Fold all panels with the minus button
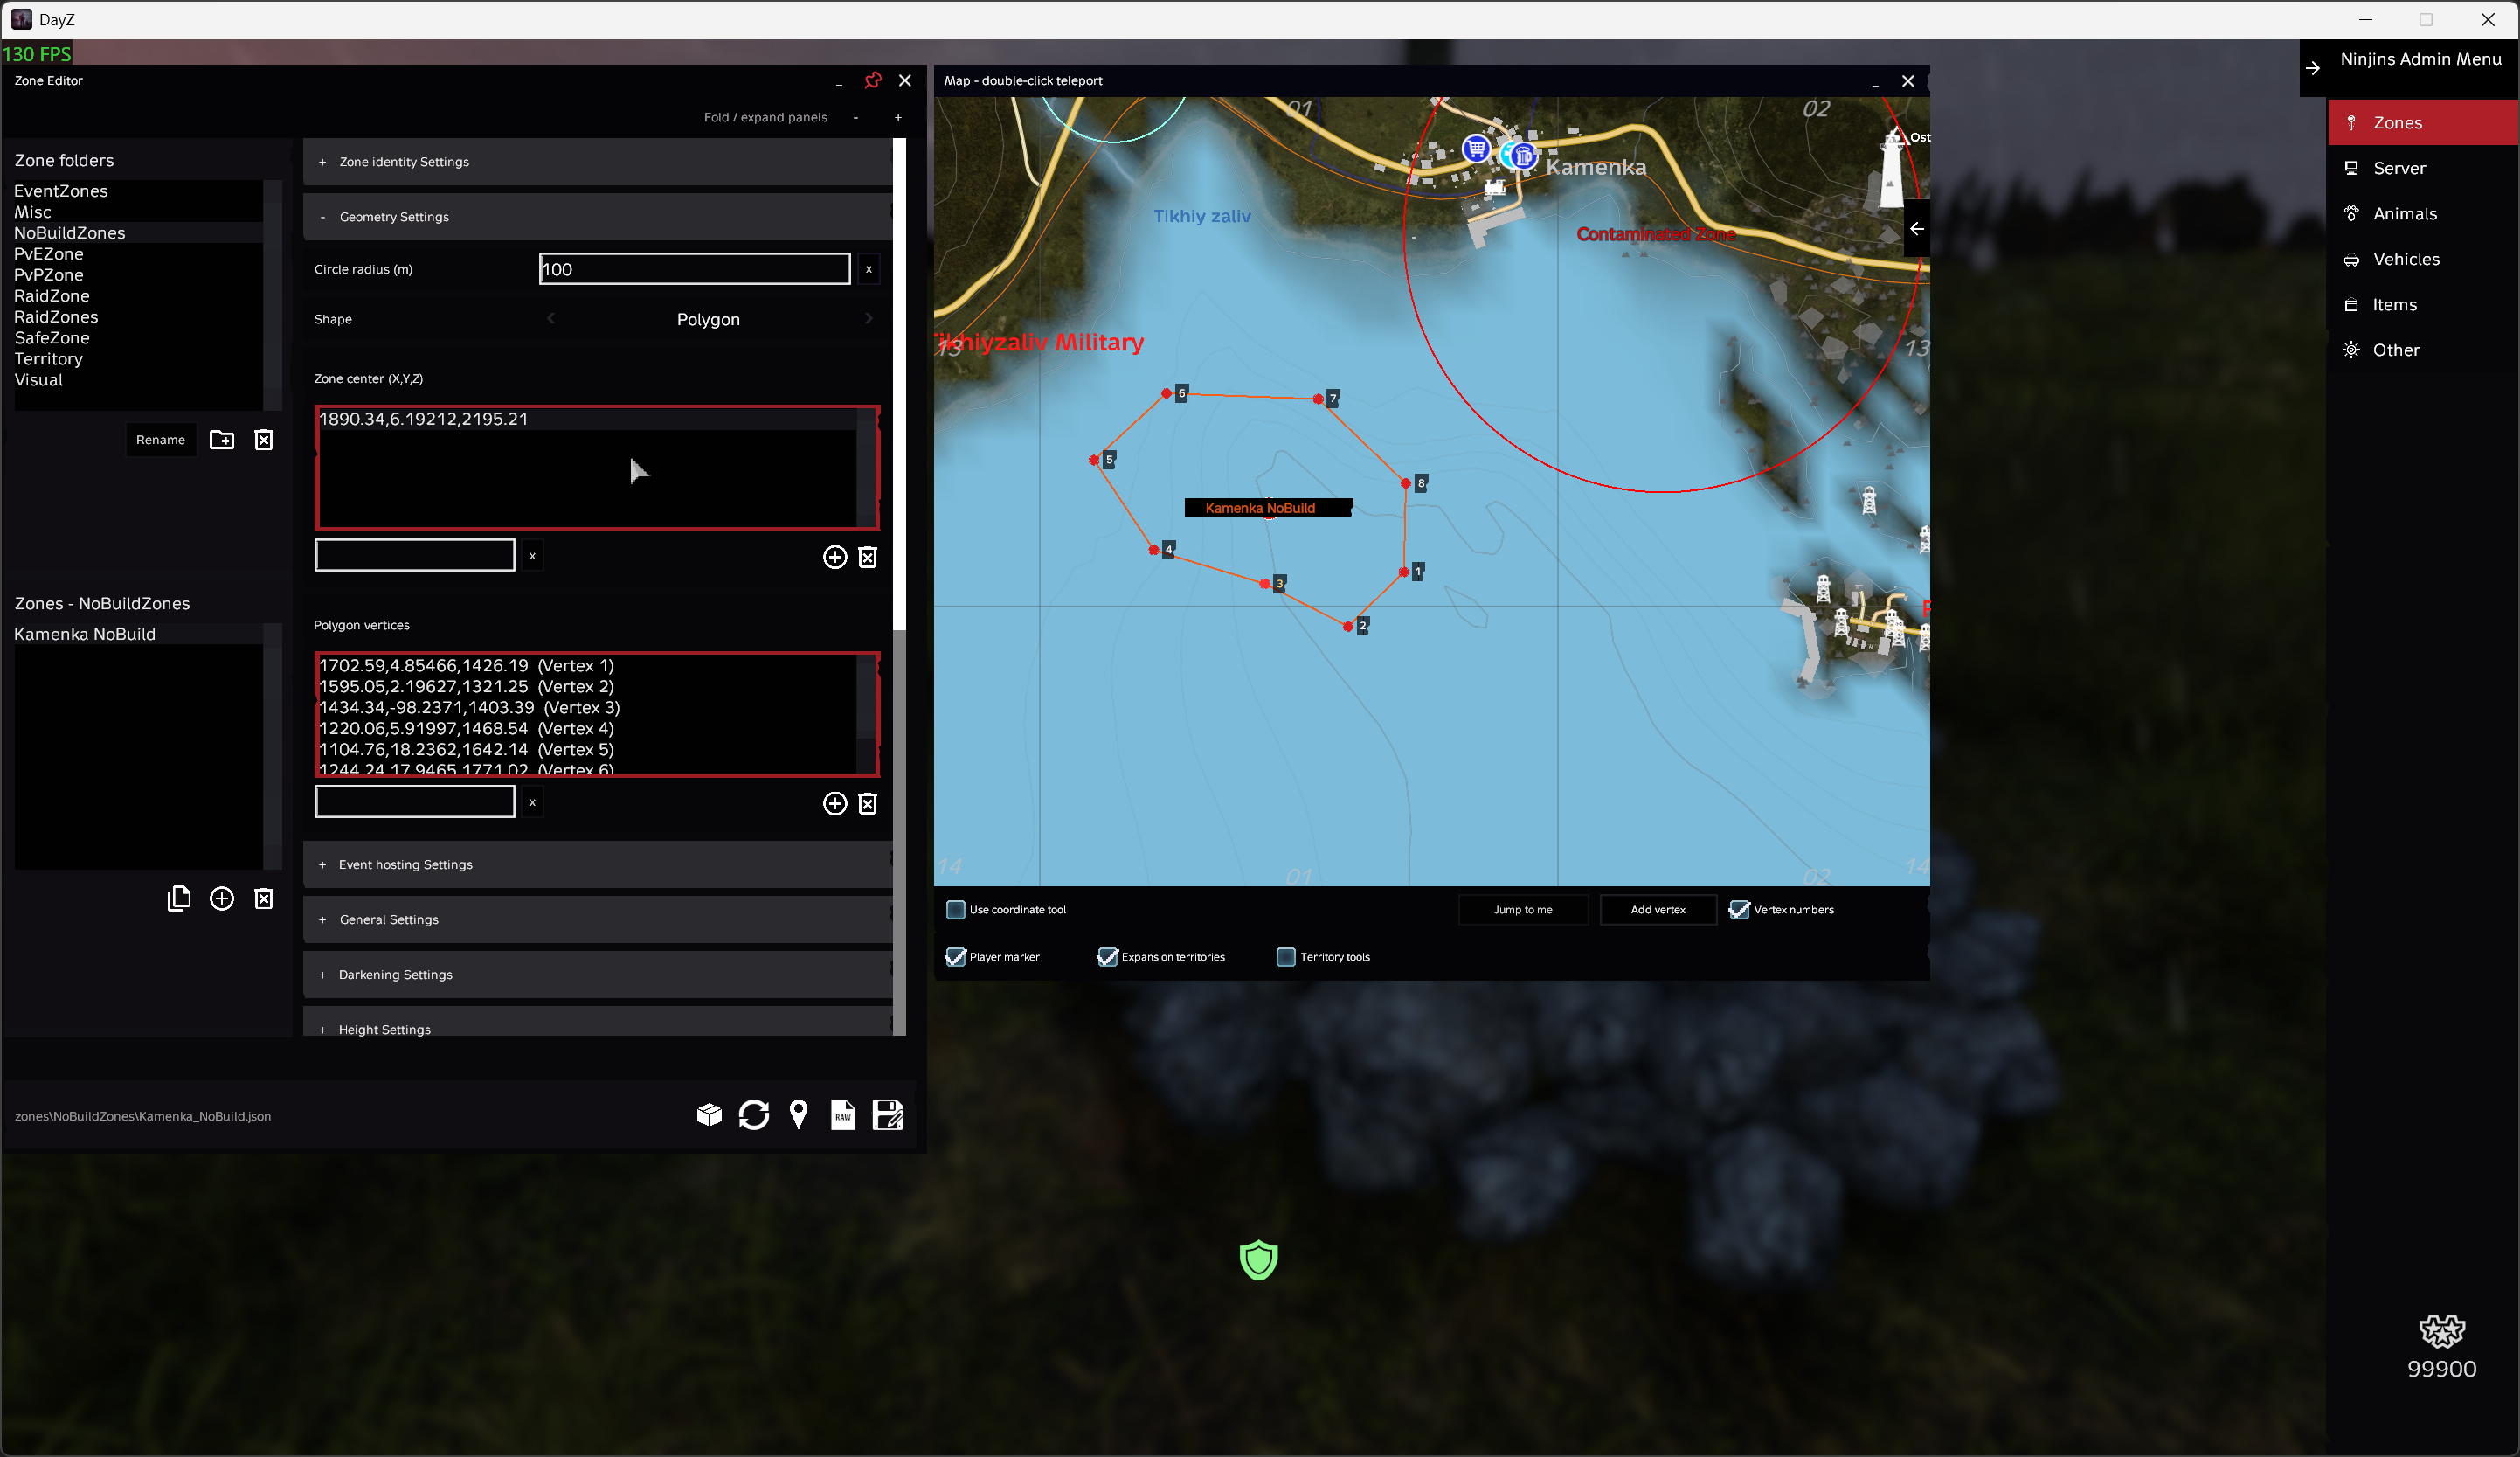Screen dimensions: 2520x1457 856,118
